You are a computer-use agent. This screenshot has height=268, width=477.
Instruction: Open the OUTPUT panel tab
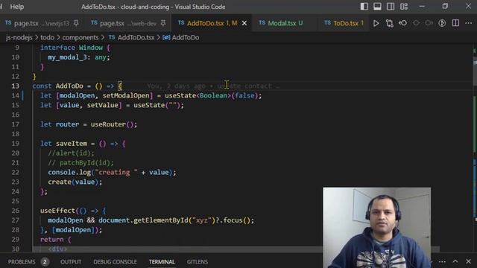pyautogui.click(x=71, y=261)
